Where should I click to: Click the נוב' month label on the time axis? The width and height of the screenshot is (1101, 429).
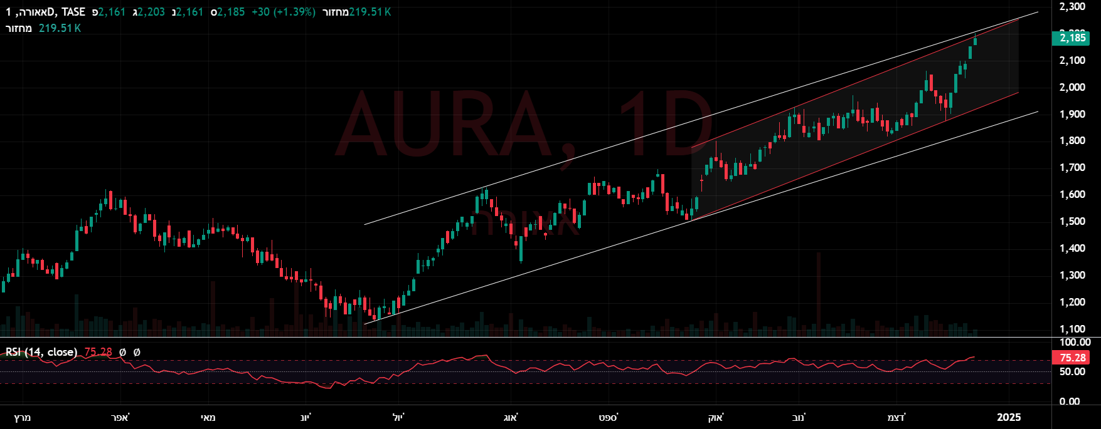[x=799, y=417]
